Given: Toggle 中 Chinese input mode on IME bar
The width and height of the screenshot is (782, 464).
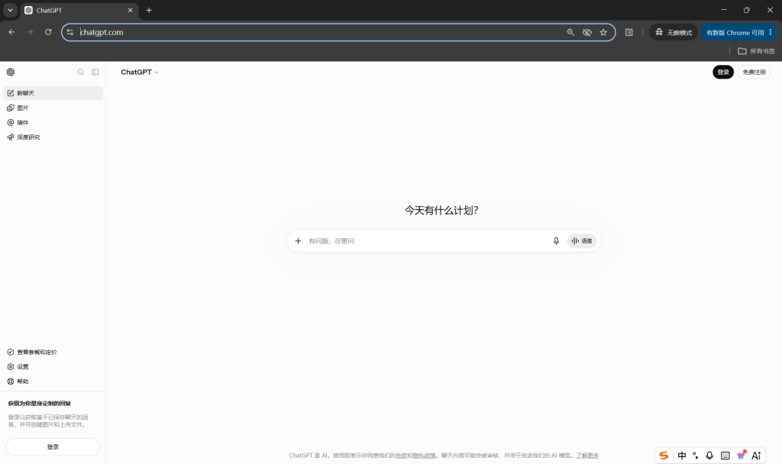Looking at the screenshot, I should pos(682,455).
